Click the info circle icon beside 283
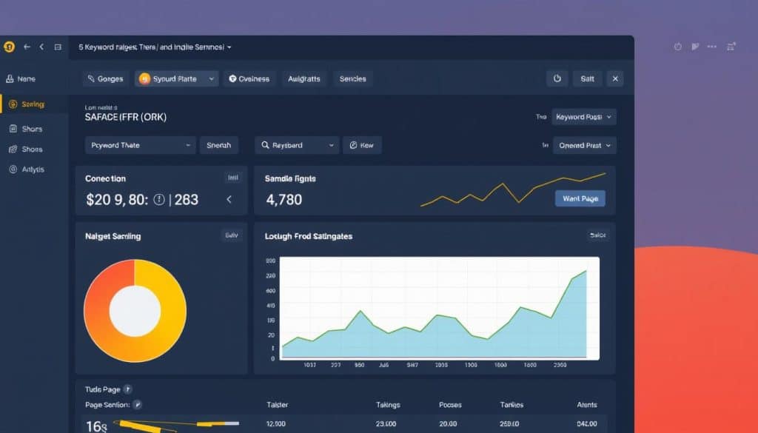 [159, 200]
